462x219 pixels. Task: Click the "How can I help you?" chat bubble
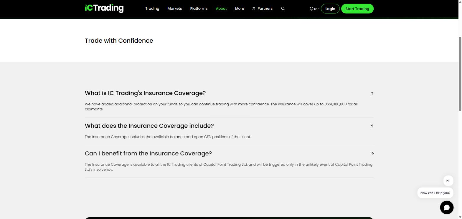point(435,193)
